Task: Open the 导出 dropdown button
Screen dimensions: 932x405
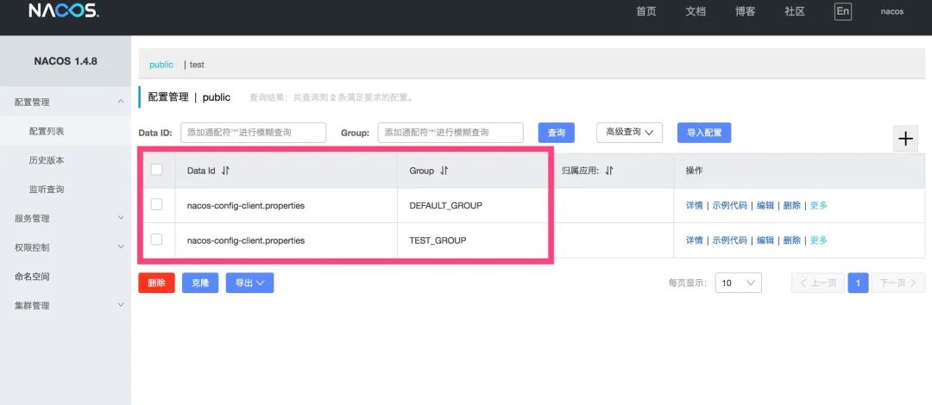Action: click(x=249, y=283)
